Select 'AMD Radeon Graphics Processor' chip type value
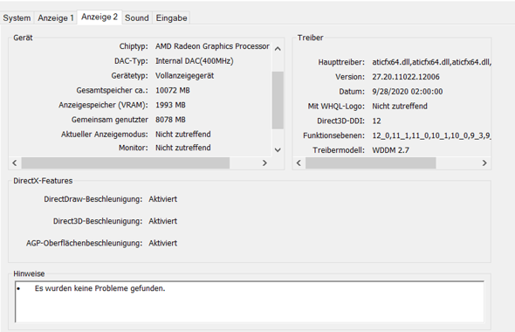Image resolution: width=515 pixels, height=332 pixels. 212,46
